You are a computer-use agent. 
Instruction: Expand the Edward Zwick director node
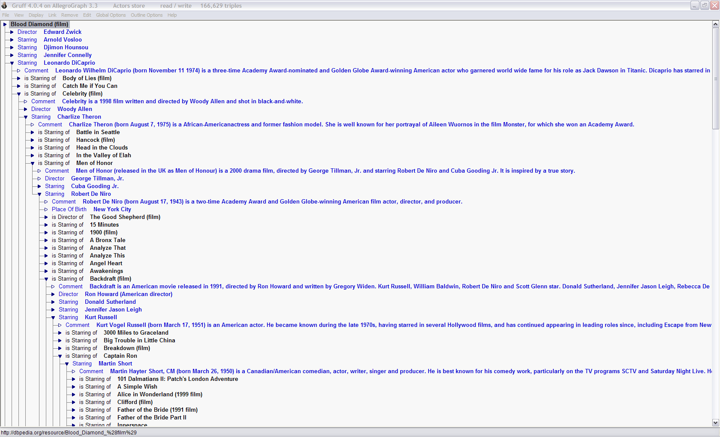tap(12, 32)
